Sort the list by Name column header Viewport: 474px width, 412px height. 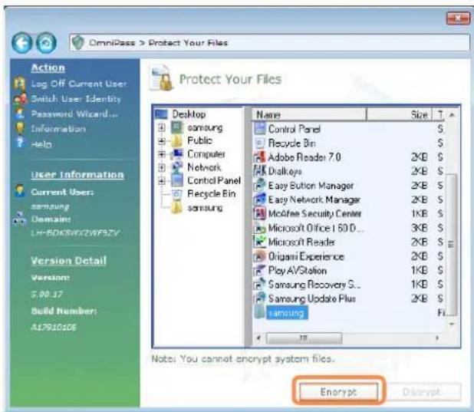tap(309, 114)
